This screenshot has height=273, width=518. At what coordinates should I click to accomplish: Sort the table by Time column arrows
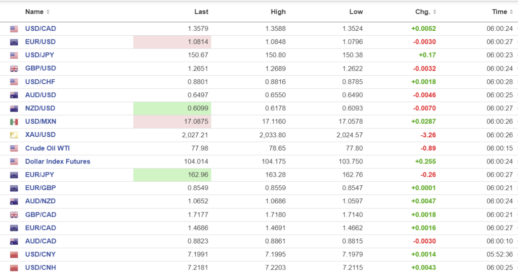tap(511, 12)
